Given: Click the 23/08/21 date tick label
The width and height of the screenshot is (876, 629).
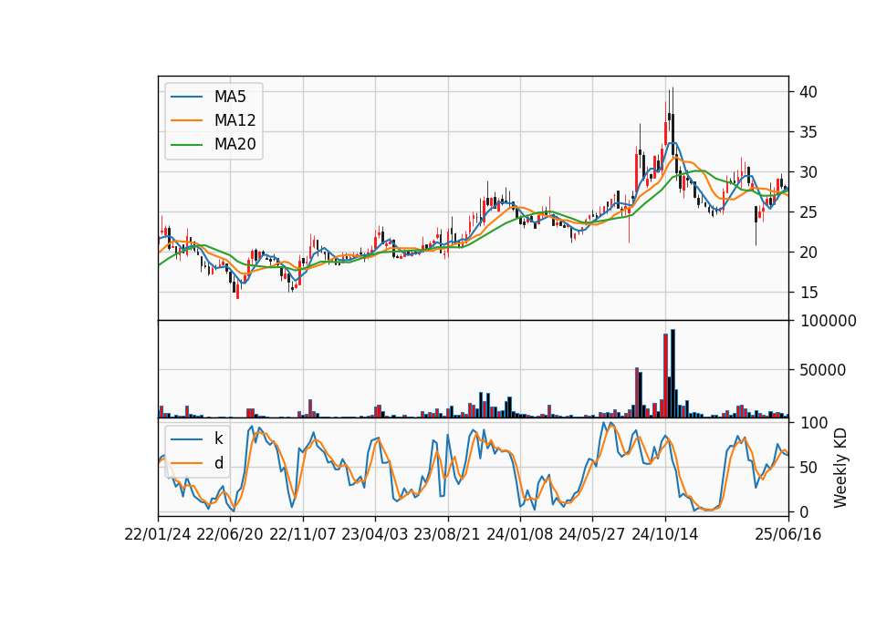Looking at the screenshot, I should [447, 534].
